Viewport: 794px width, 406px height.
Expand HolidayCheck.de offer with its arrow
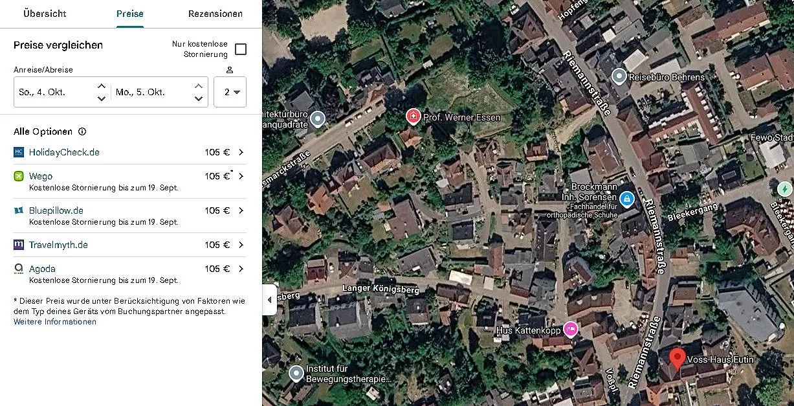[241, 152]
